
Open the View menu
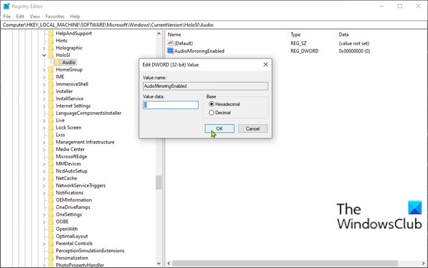coord(35,16)
